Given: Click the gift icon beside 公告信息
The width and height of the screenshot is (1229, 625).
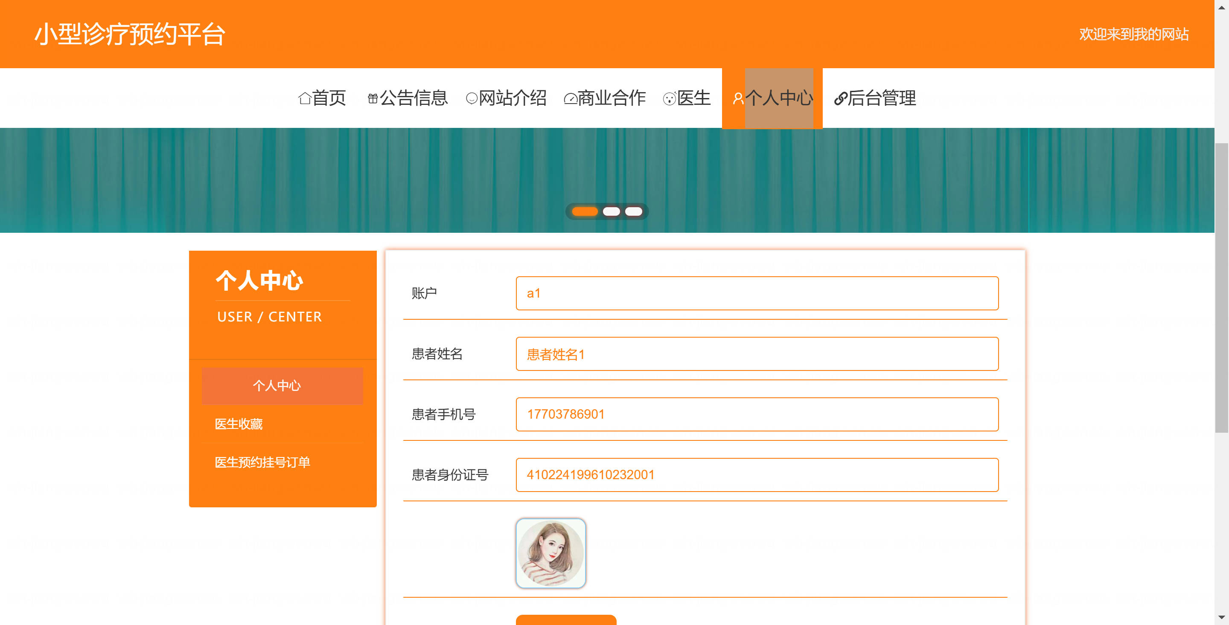Looking at the screenshot, I should [x=373, y=98].
